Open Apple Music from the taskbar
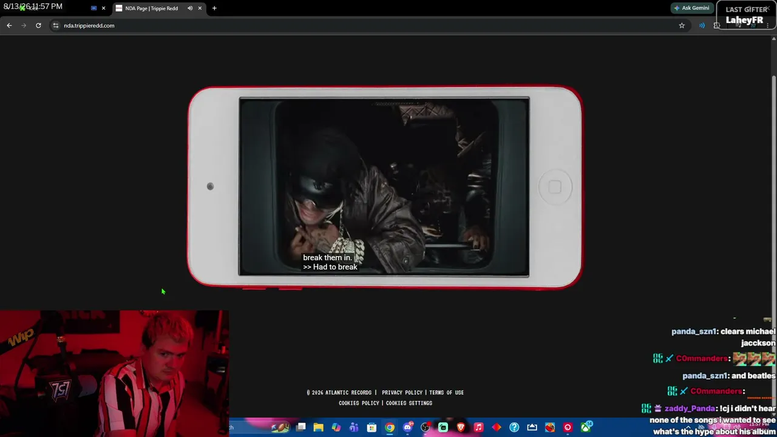Viewport: 777px width, 437px height. 478,427
